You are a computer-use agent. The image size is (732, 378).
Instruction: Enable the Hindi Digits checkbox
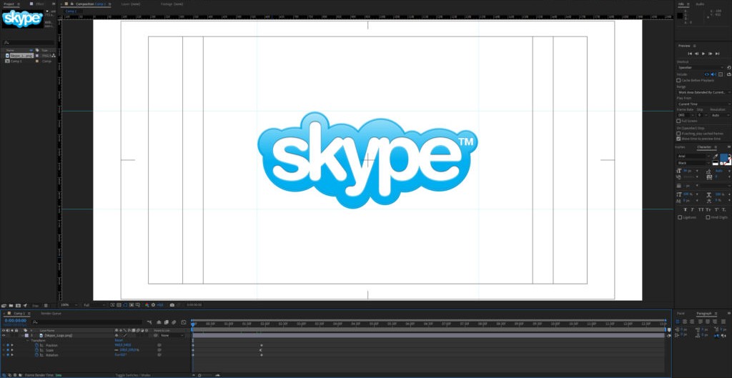(x=708, y=217)
